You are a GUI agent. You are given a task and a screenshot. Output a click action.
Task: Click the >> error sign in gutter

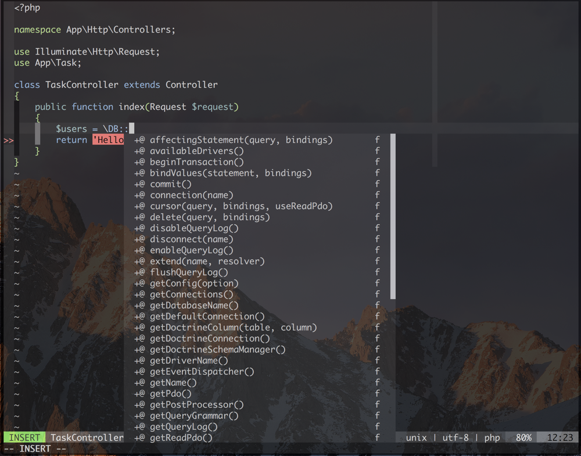[x=9, y=141]
